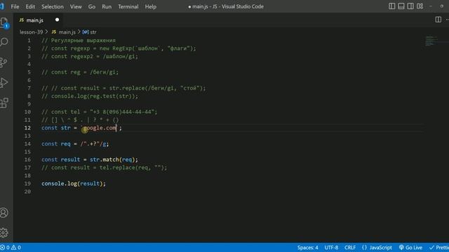Click lesson-39 breadcrumb folder
This screenshot has width=449, height=252.
click(x=31, y=32)
